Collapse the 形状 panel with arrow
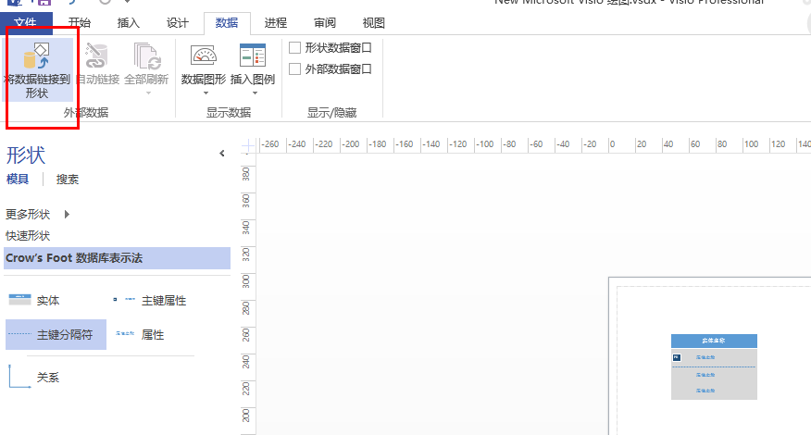 [x=221, y=154]
